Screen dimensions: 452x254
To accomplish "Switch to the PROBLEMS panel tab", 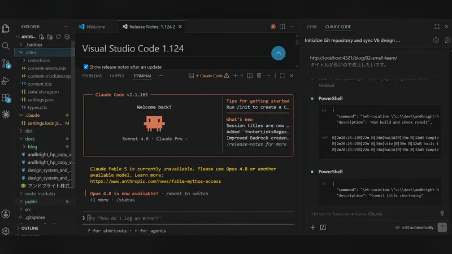I will click(x=92, y=76).
